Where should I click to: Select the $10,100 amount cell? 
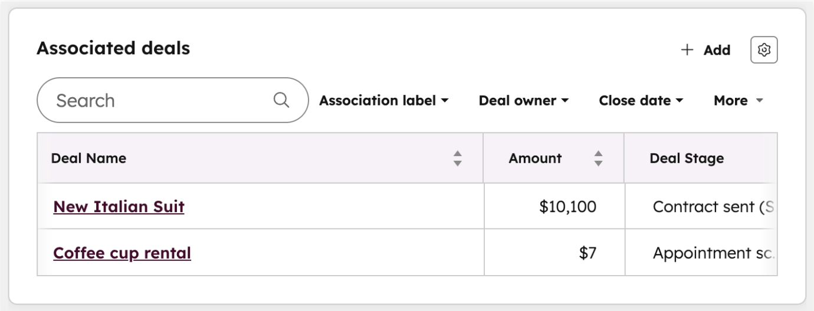[x=554, y=206]
